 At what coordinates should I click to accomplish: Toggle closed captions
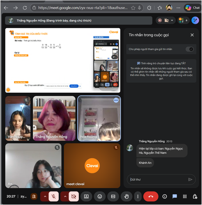pos(113,196)
